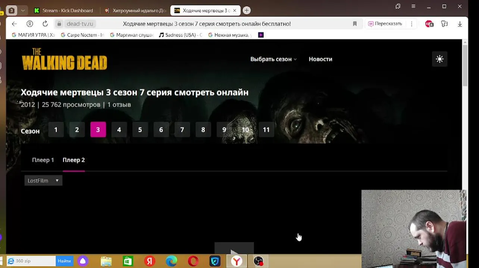Expand the tab list chevron beside counter
This screenshot has width=479, height=268.
pyautogui.click(x=22, y=10)
